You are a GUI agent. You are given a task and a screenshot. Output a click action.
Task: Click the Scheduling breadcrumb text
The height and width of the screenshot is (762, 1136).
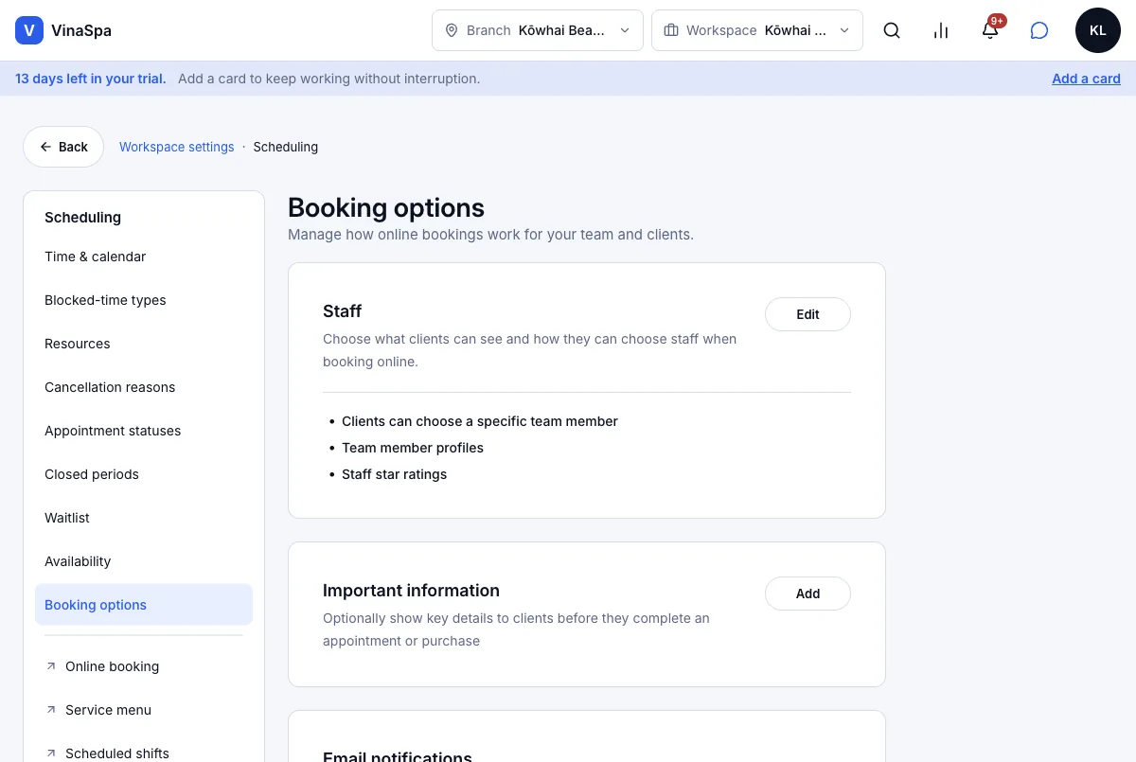tap(286, 147)
